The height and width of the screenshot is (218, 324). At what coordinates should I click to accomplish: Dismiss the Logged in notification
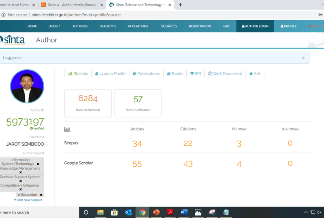click(303, 58)
